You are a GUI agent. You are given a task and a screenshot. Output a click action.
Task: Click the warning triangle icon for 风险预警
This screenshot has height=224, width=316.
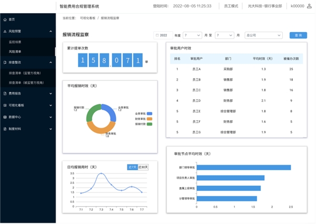point(5,32)
